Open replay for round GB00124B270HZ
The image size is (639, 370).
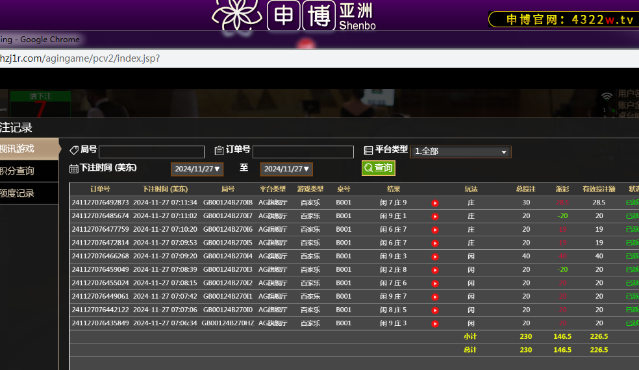pos(435,323)
